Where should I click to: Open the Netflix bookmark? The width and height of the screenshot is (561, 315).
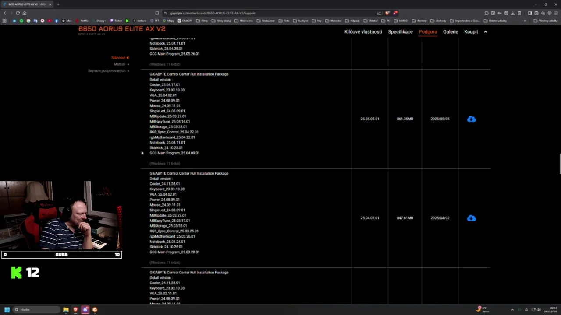pos(82,21)
